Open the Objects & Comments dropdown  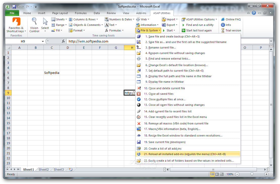click(x=86, y=25)
